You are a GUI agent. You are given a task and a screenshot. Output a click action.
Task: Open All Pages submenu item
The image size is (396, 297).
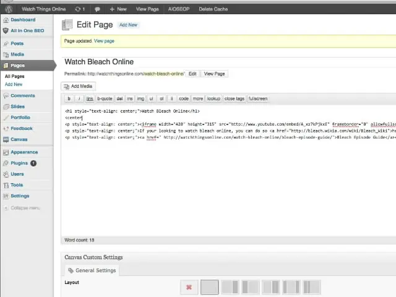pyautogui.click(x=15, y=76)
